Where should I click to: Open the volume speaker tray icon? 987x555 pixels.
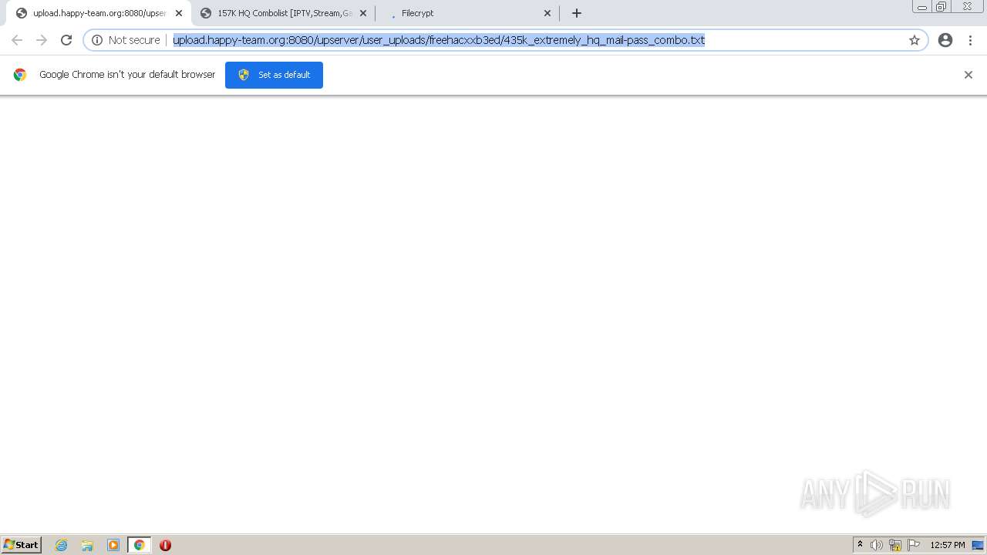click(877, 545)
